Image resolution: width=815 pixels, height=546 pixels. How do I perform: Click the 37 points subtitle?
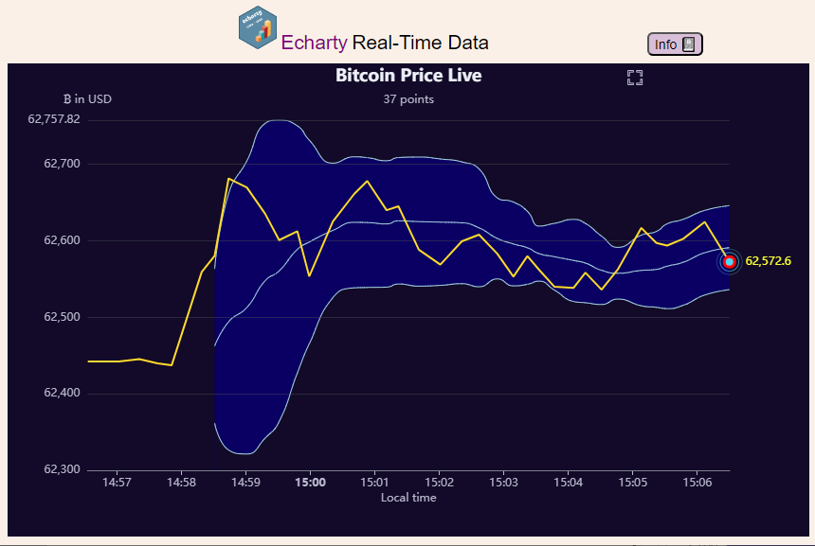tap(408, 99)
